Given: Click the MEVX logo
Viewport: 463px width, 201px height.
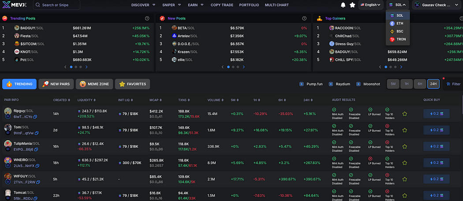Looking at the screenshot, I should click(x=15, y=5).
